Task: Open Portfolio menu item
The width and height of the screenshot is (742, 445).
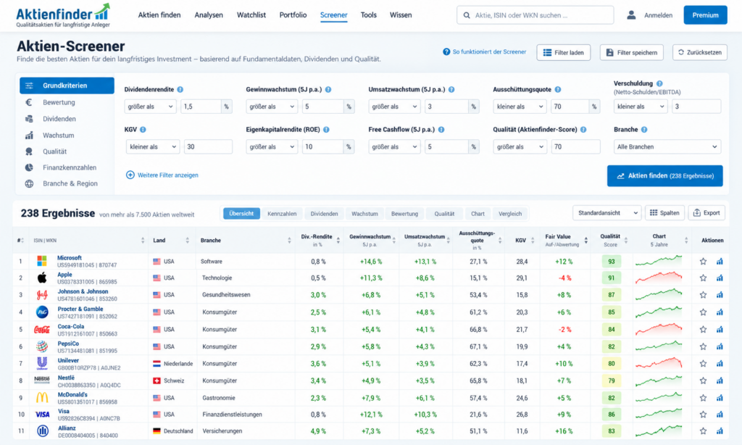Action: tap(293, 15)
